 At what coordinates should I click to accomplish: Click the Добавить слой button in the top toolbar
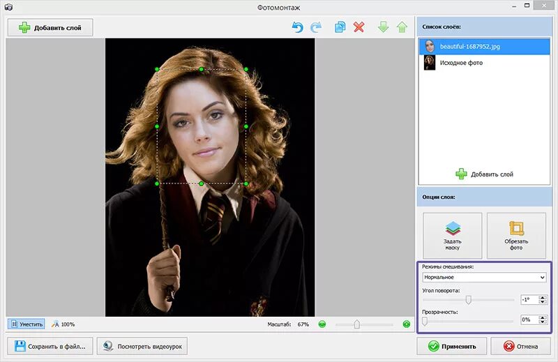(50, 27)
